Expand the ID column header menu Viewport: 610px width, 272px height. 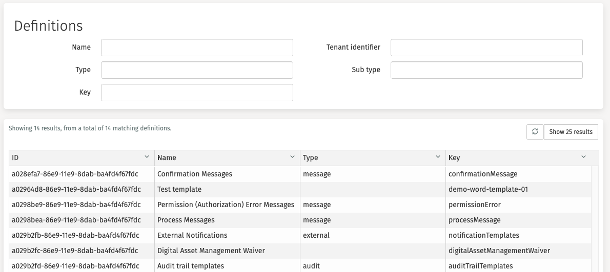tap(147, 157)
